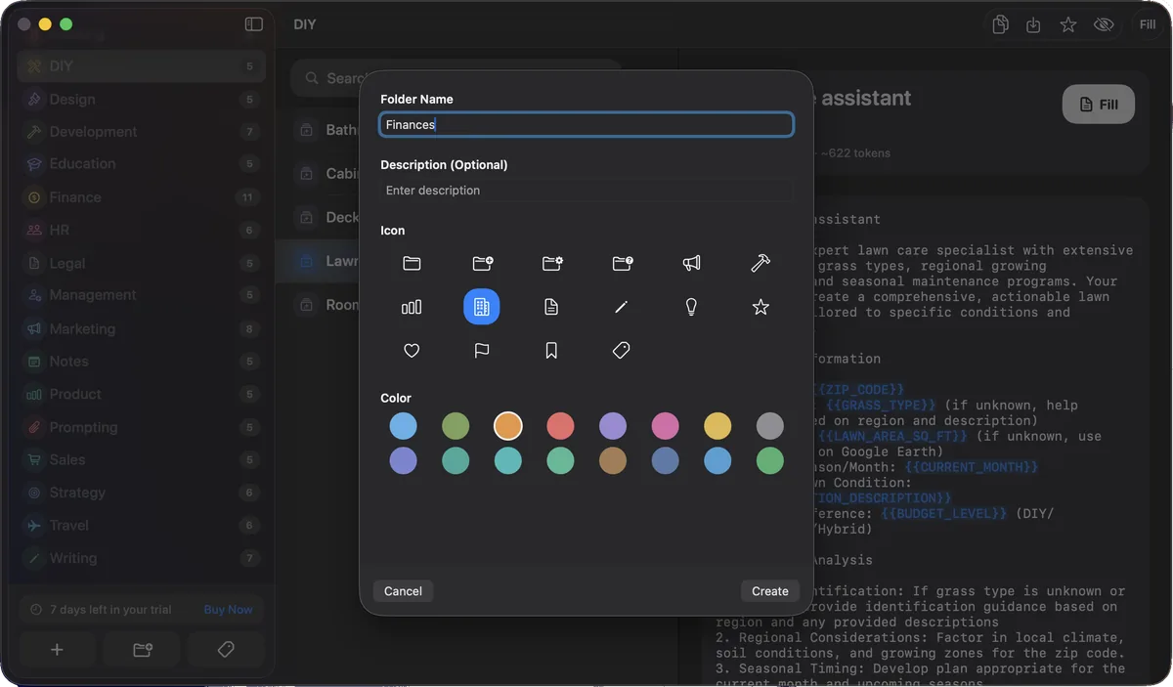
Task: Click the plus button at sidebar bottom
Action: [x=57, y=650]
